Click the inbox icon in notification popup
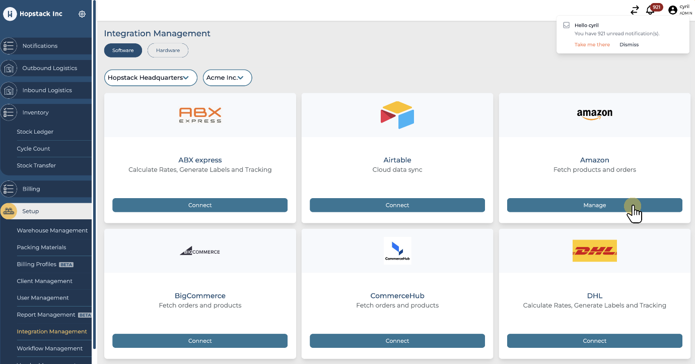 pyautogui.click(x=567, y=25)
